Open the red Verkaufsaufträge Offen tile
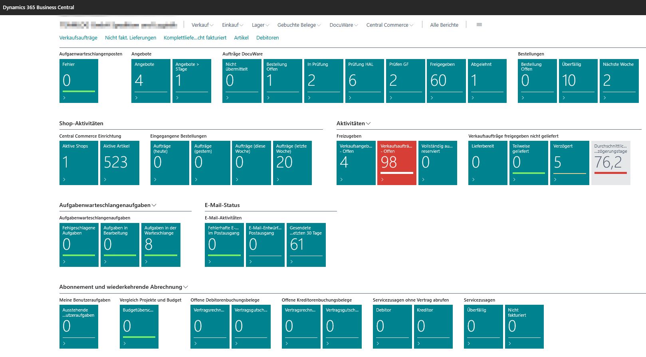 [396, 163]
